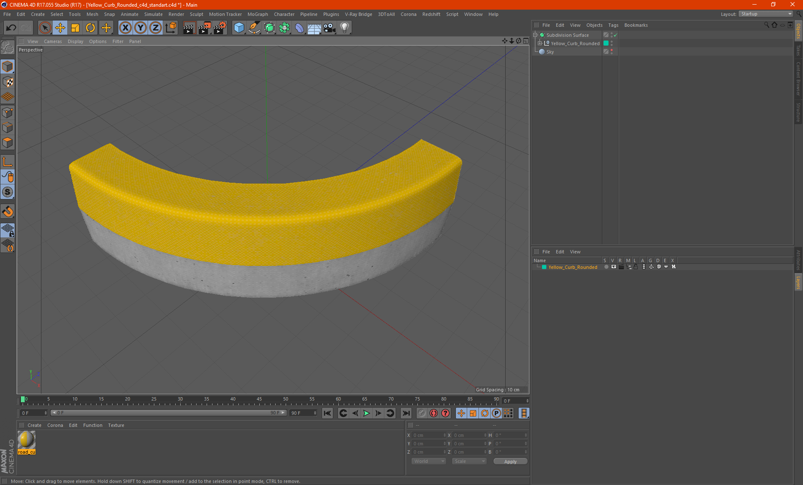Open the Content Browser side tab
Image resolution: width=803 pixels, height=485 pixels.
798,79
